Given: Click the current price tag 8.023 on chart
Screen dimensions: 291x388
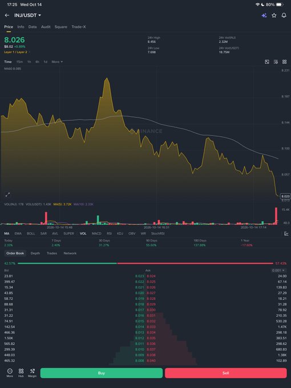Looking at the screenshot, I should click(x=285, y=196).
